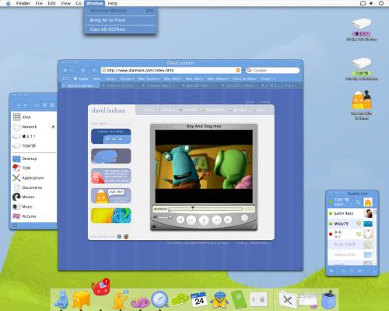Click the Safari home button
Image resolution: width=389 pixels, height=311 pixels.
coord(83,71)
